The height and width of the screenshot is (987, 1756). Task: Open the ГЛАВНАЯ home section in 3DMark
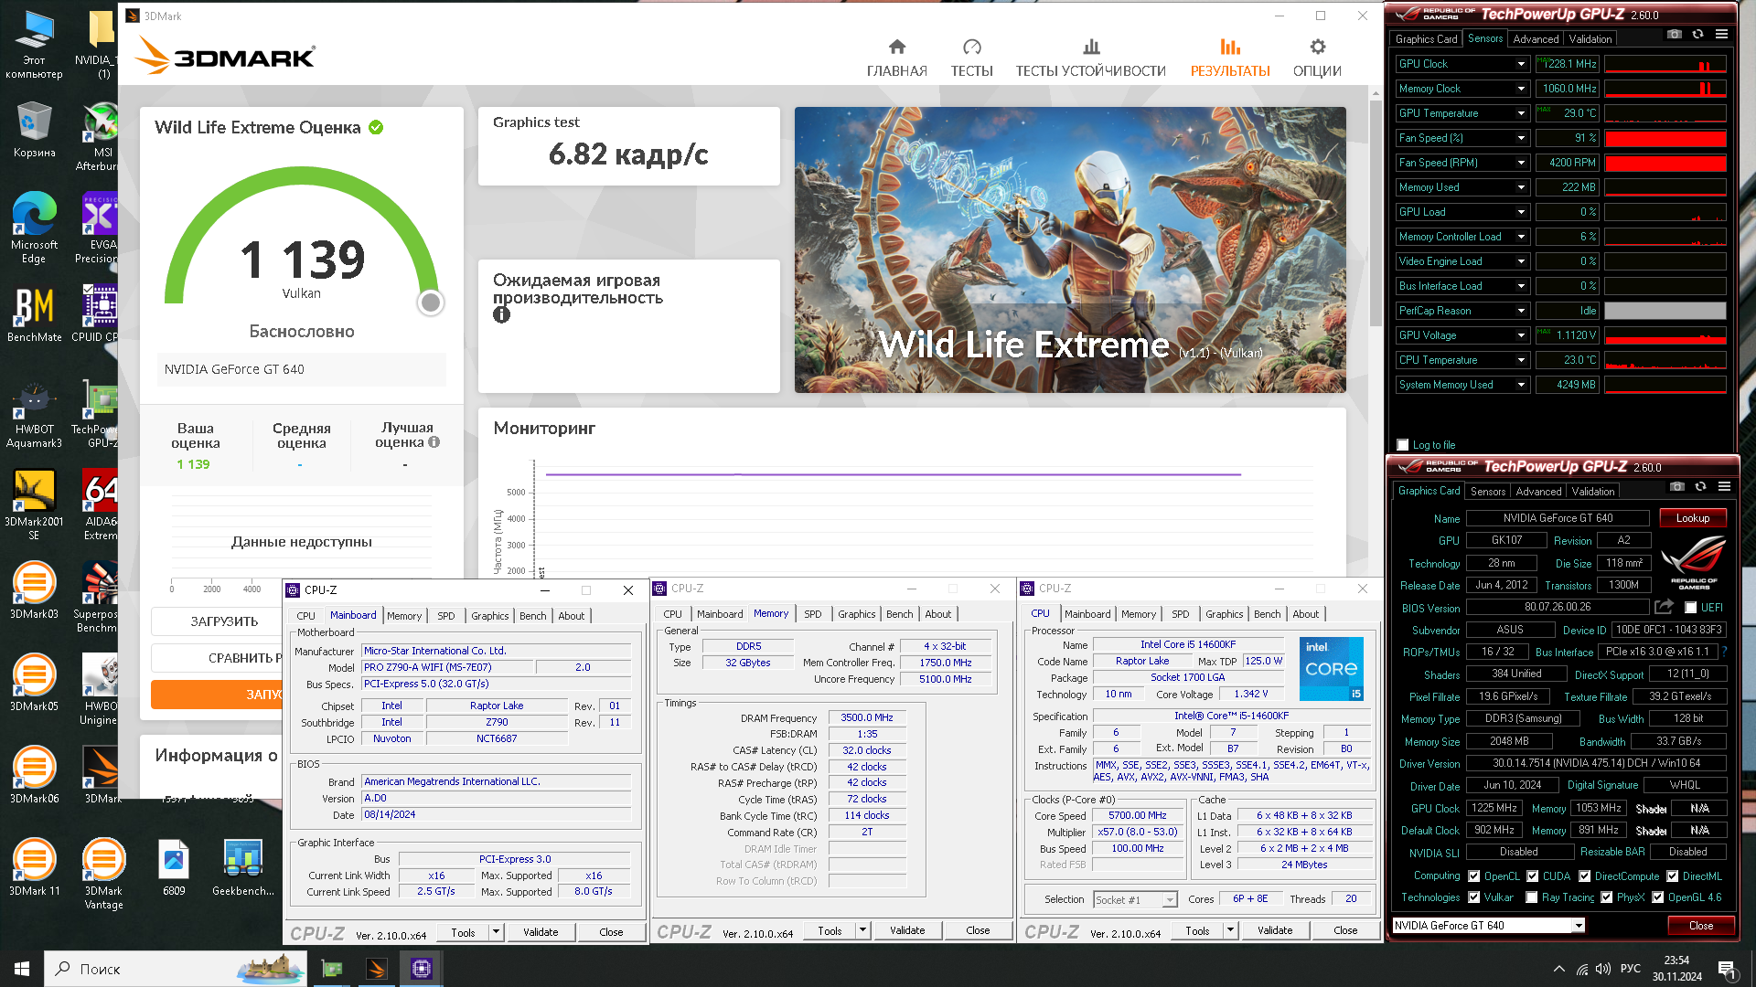click(896, 58)
